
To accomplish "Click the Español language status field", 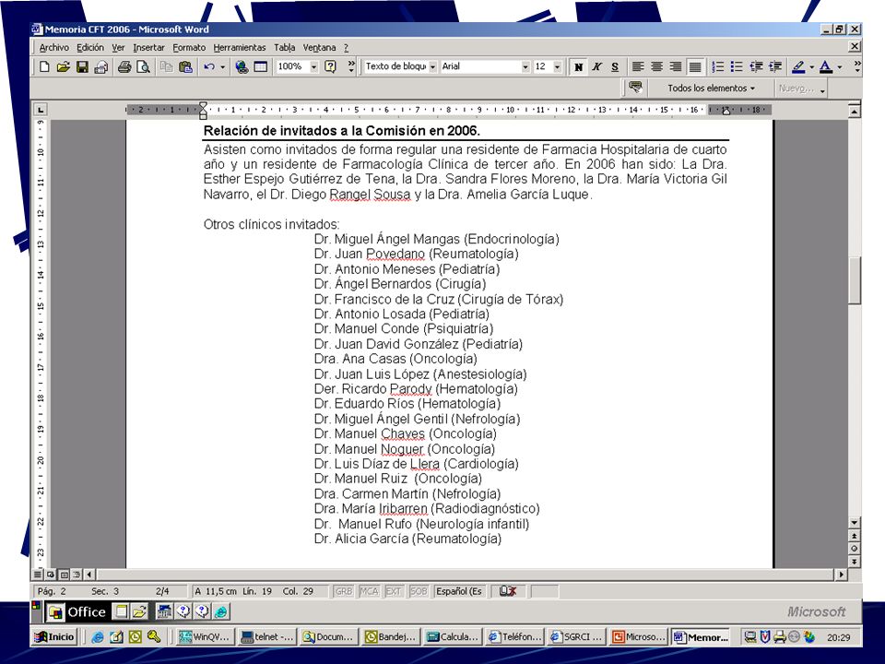I will click(459, 591).
